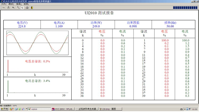Open the 信息 (Info) menu
The width and height of the screenshot is (199, 112).
26,4
